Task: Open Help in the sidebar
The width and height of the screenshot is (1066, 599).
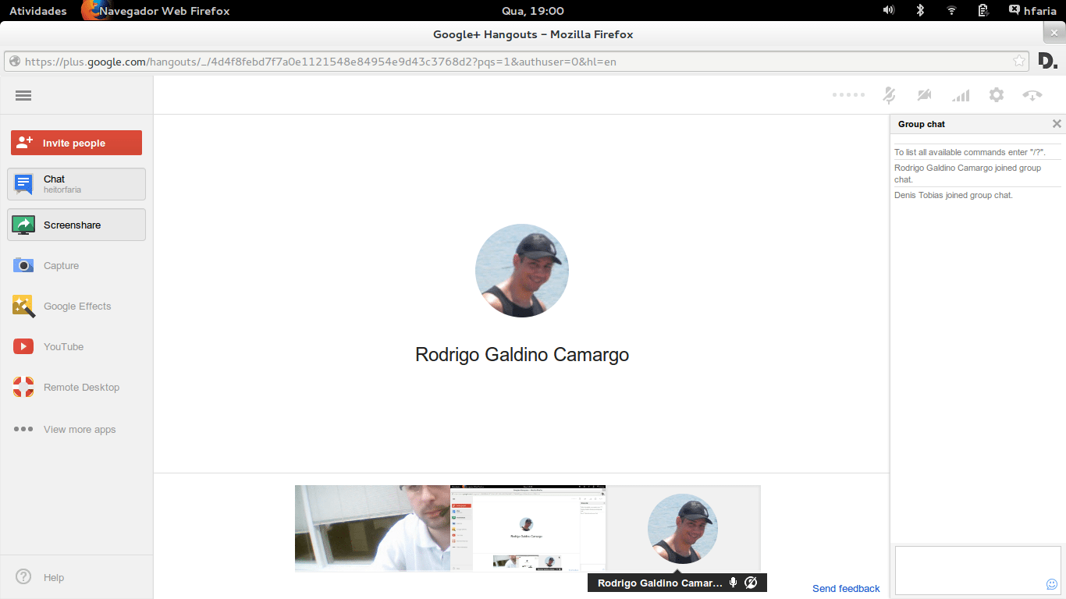Action: (x=53, y=578)
